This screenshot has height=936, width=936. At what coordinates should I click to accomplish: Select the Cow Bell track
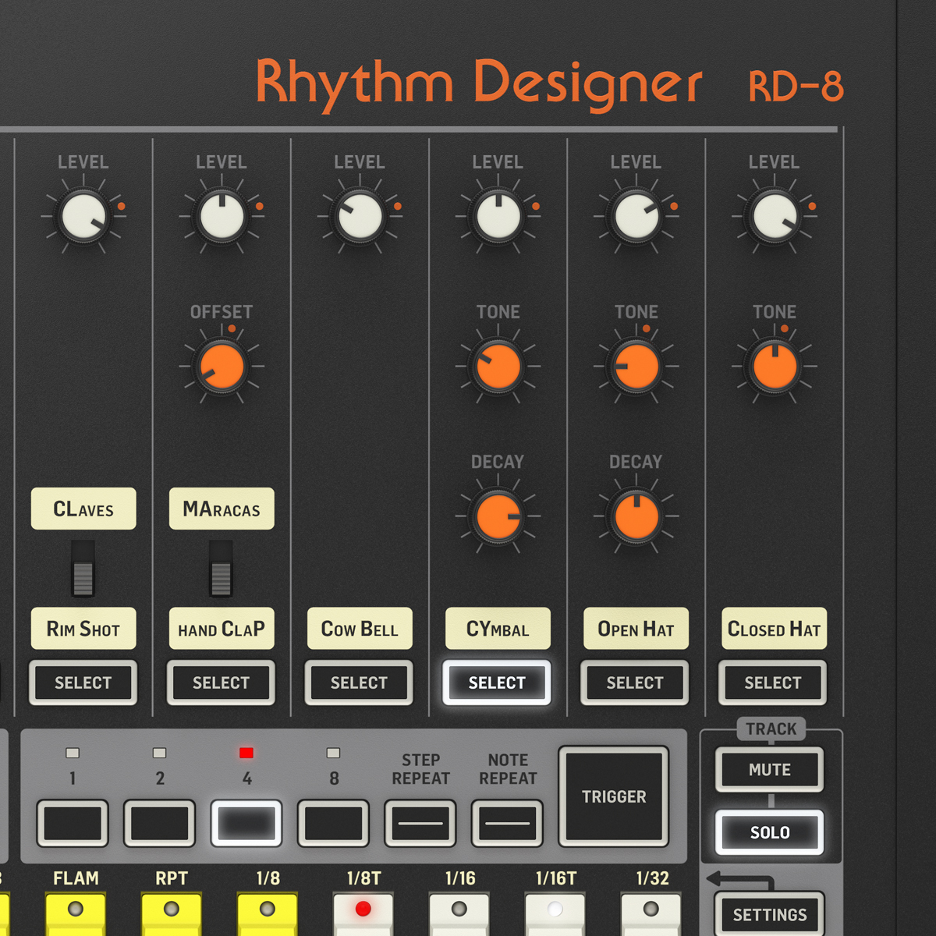coord(359,682)
